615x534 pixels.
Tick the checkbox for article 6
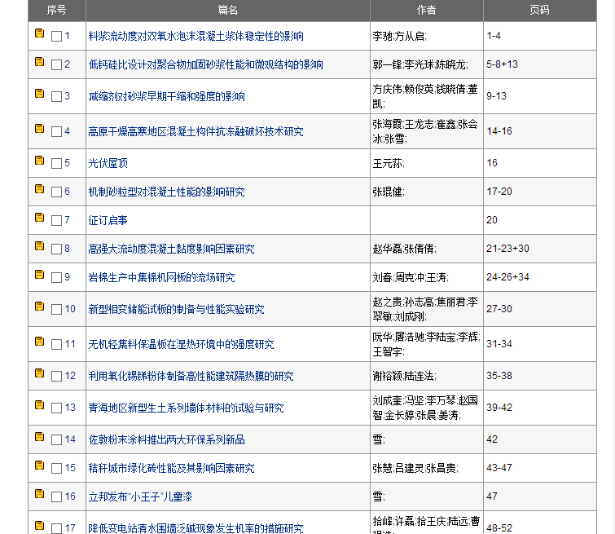tap(56, 192)
